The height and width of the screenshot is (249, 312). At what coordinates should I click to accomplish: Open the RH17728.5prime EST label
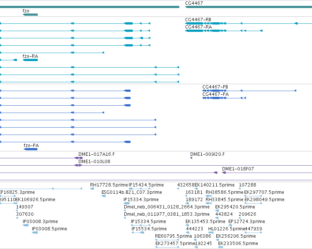click(x=109, y=185)
